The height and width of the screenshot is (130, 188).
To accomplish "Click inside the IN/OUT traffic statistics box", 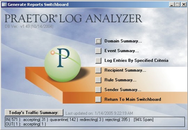I will tap(95, 122).
